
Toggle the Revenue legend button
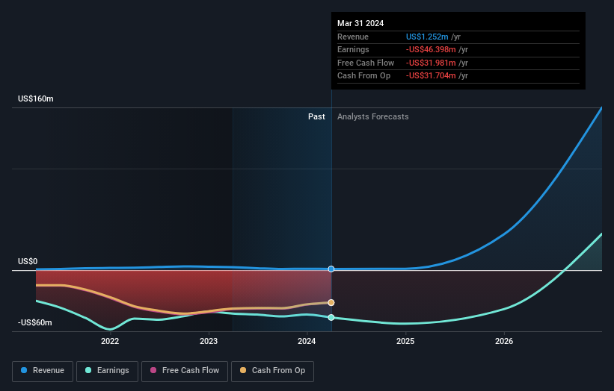(x=43, y=371)
